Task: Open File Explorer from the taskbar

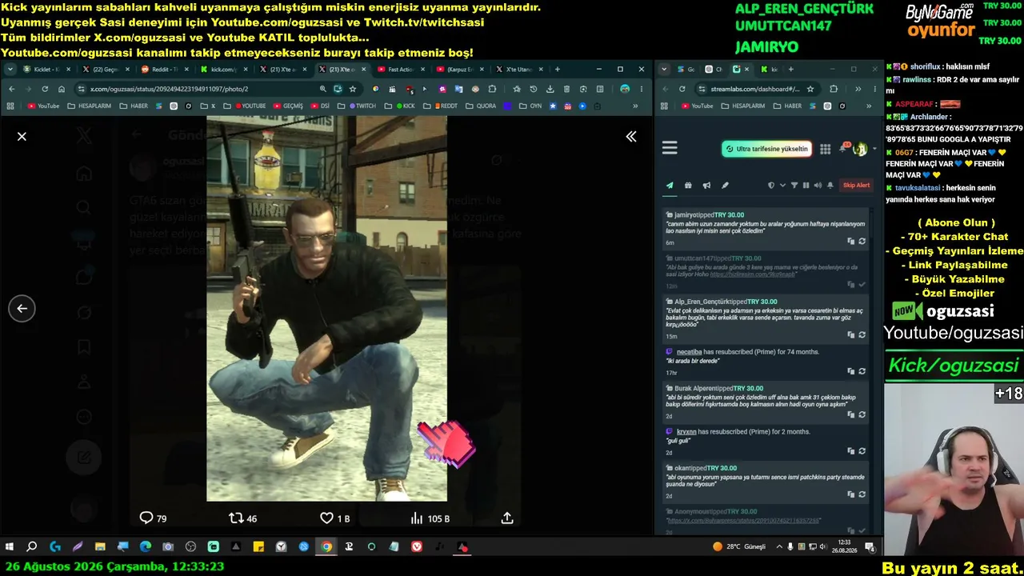Action: click(x=100, y=547)
